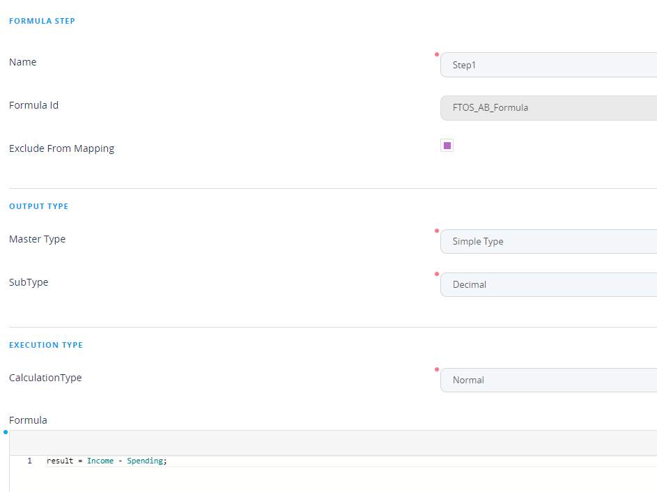Click the Income variable in the formula
This screenshot has width=657, height=492.
click(x=100, y=461)
